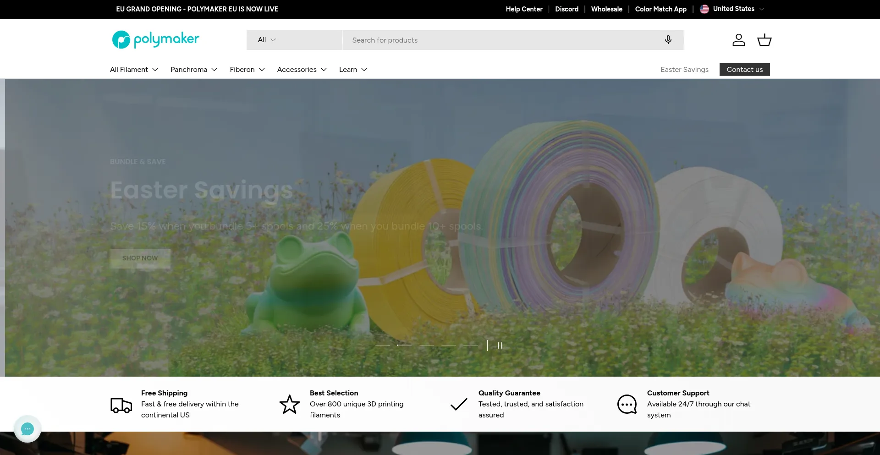This screenshot has width=880, height=455.
Task: Open the account profile icon
Action: pyautogui.click(x=738, y=40)
